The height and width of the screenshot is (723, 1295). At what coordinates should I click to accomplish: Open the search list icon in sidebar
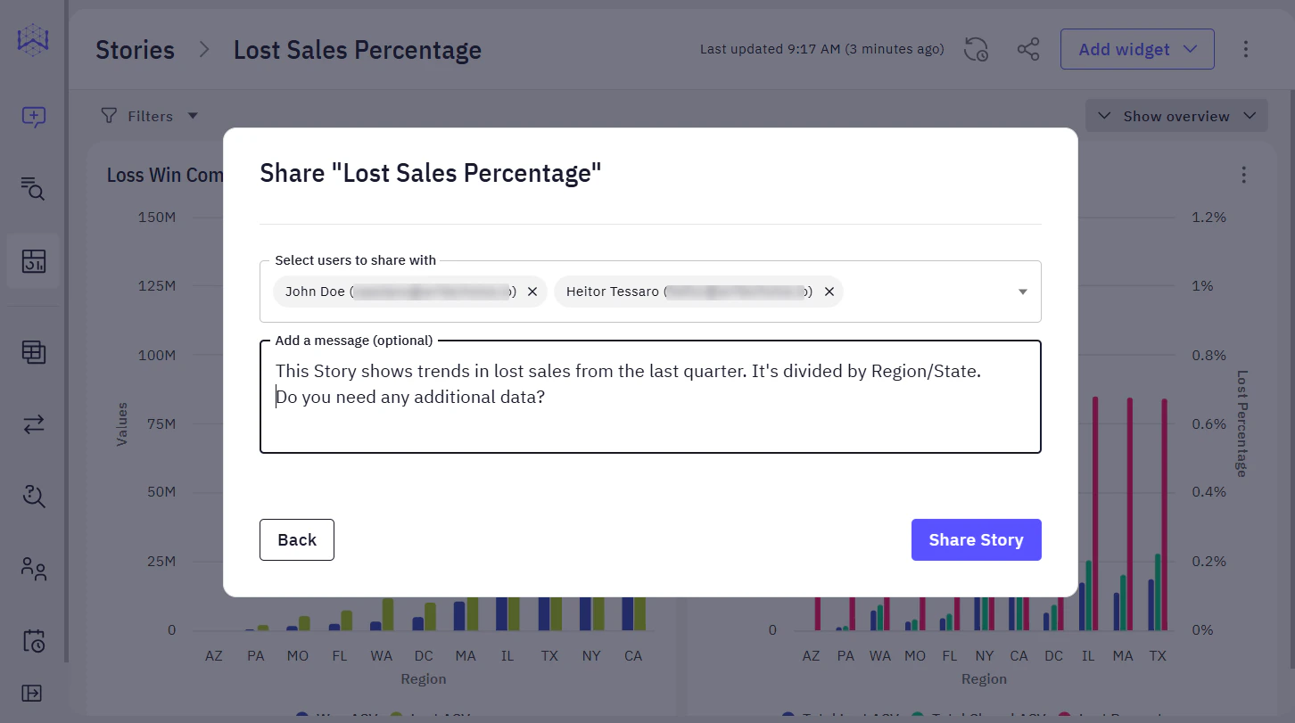(34, 188)
